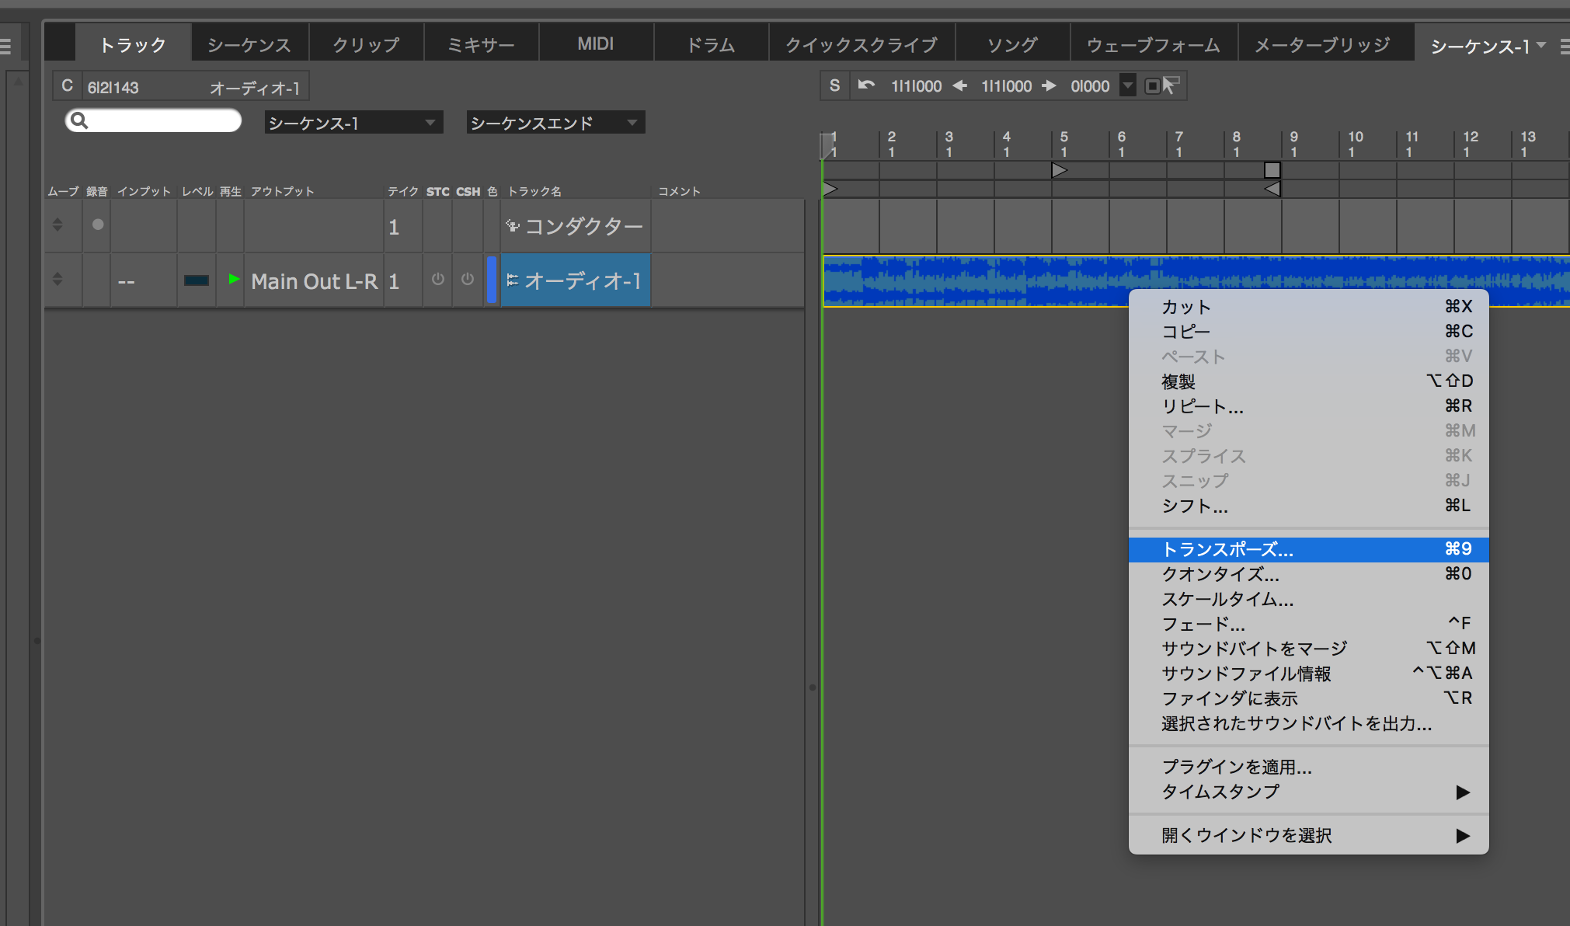Click the window mini-menu icon at top right
The height and width of the screenshot is (926, 1570).
click(1565, 47)
